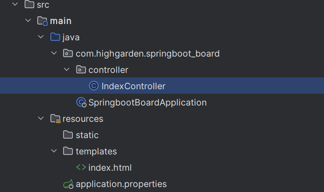
Task: Click the controller package icon
Action: [81, 70]
